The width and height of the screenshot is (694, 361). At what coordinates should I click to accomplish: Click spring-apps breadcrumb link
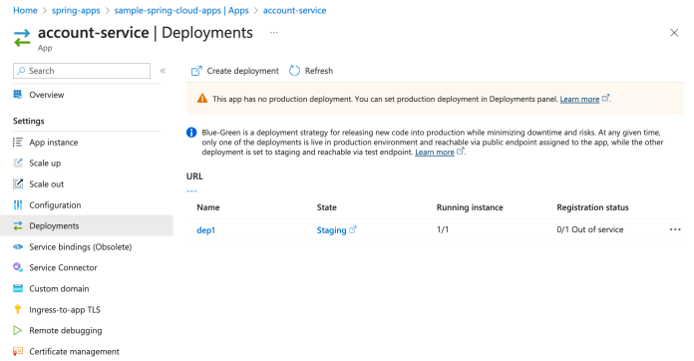[x=76, y=10]
